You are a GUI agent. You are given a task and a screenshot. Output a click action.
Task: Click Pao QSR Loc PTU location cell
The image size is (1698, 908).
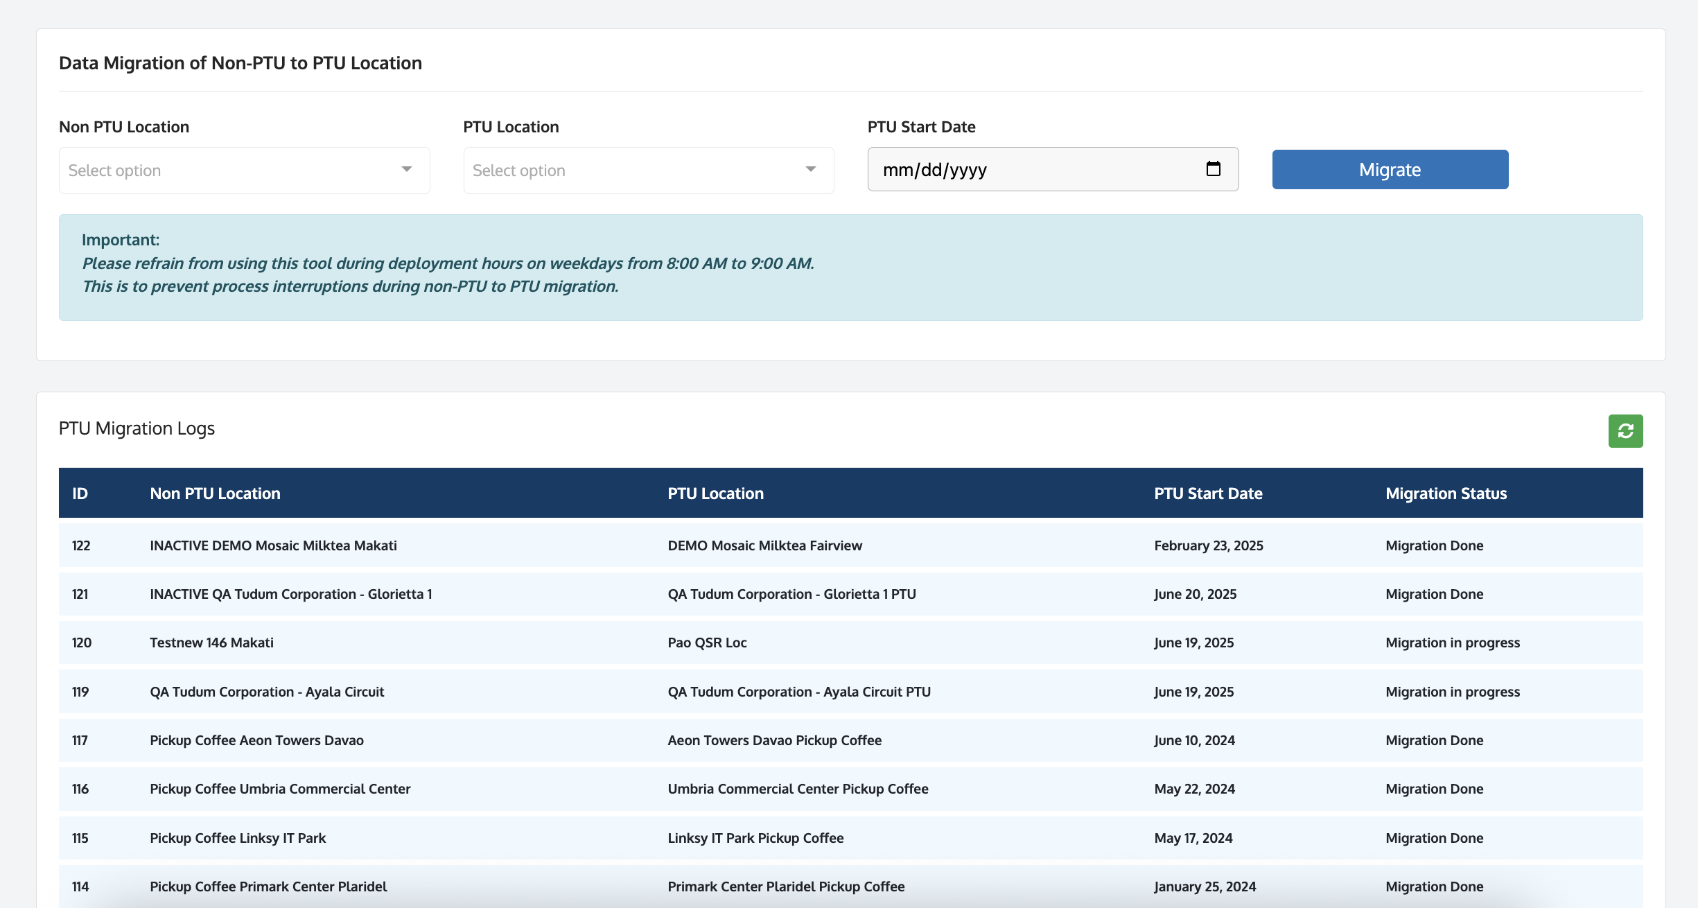707,643
